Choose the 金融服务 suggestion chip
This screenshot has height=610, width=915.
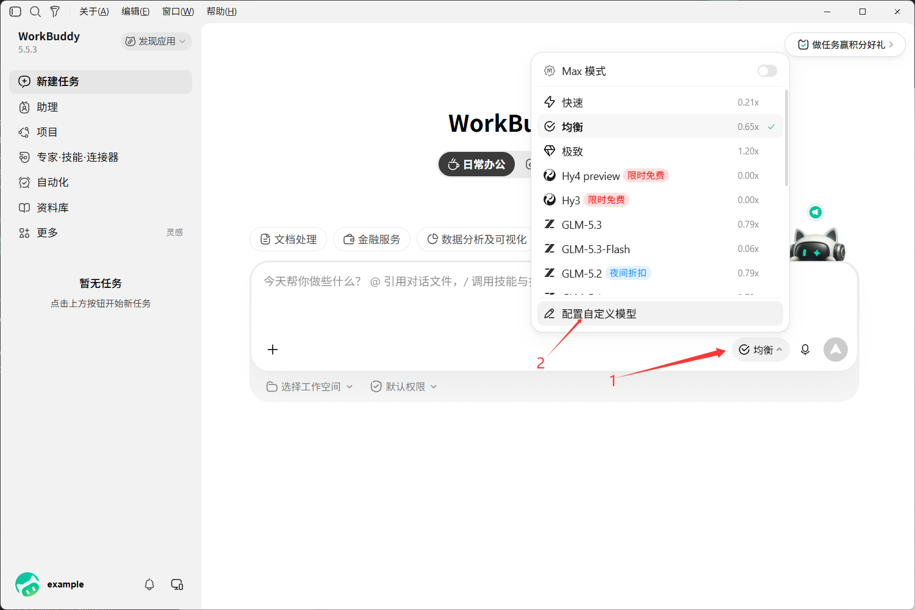(x=372, y=239)
